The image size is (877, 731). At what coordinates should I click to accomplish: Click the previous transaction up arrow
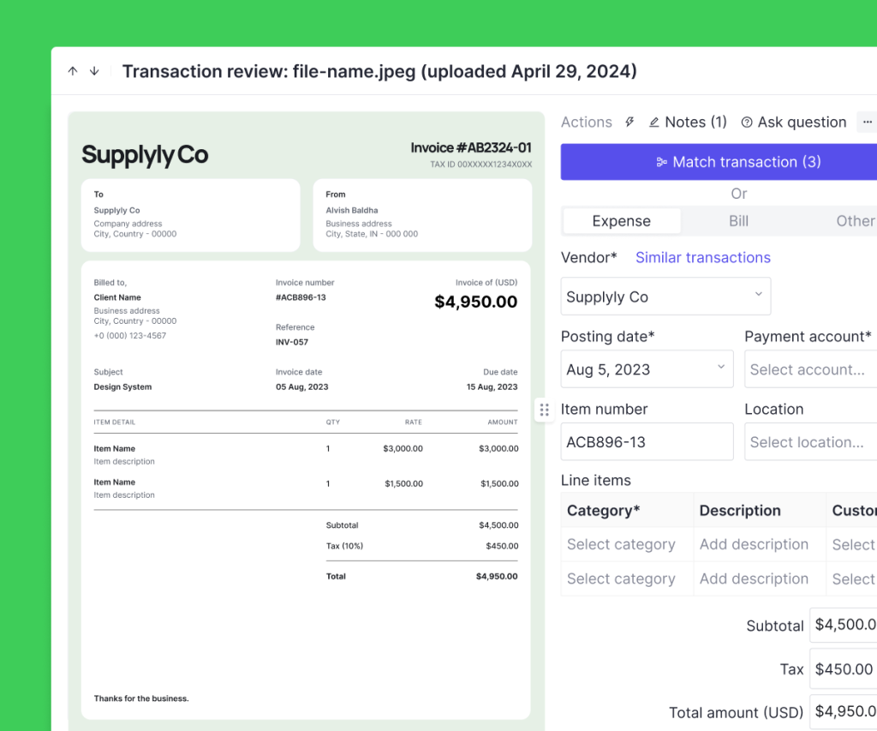pyautogui.click(x=73, y=71)
